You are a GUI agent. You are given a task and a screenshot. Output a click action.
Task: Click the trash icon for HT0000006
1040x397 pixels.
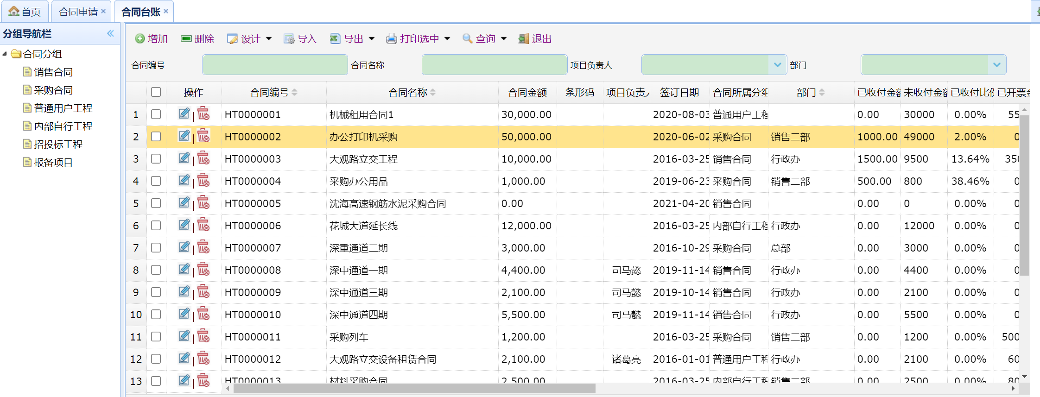(203, 225)
